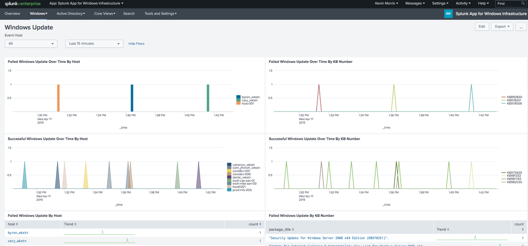This screenshot has height=246, width=528.
Task: Go to the Search tab
Action: [x=129, y=14]
